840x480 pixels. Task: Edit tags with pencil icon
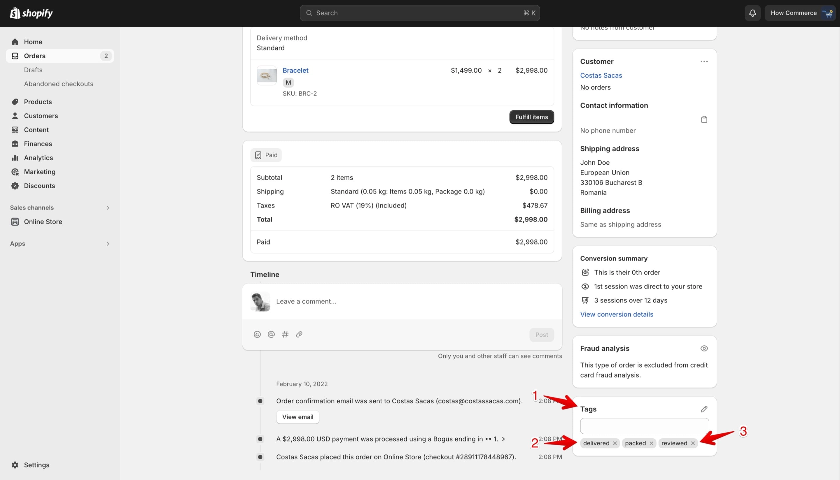704,409
